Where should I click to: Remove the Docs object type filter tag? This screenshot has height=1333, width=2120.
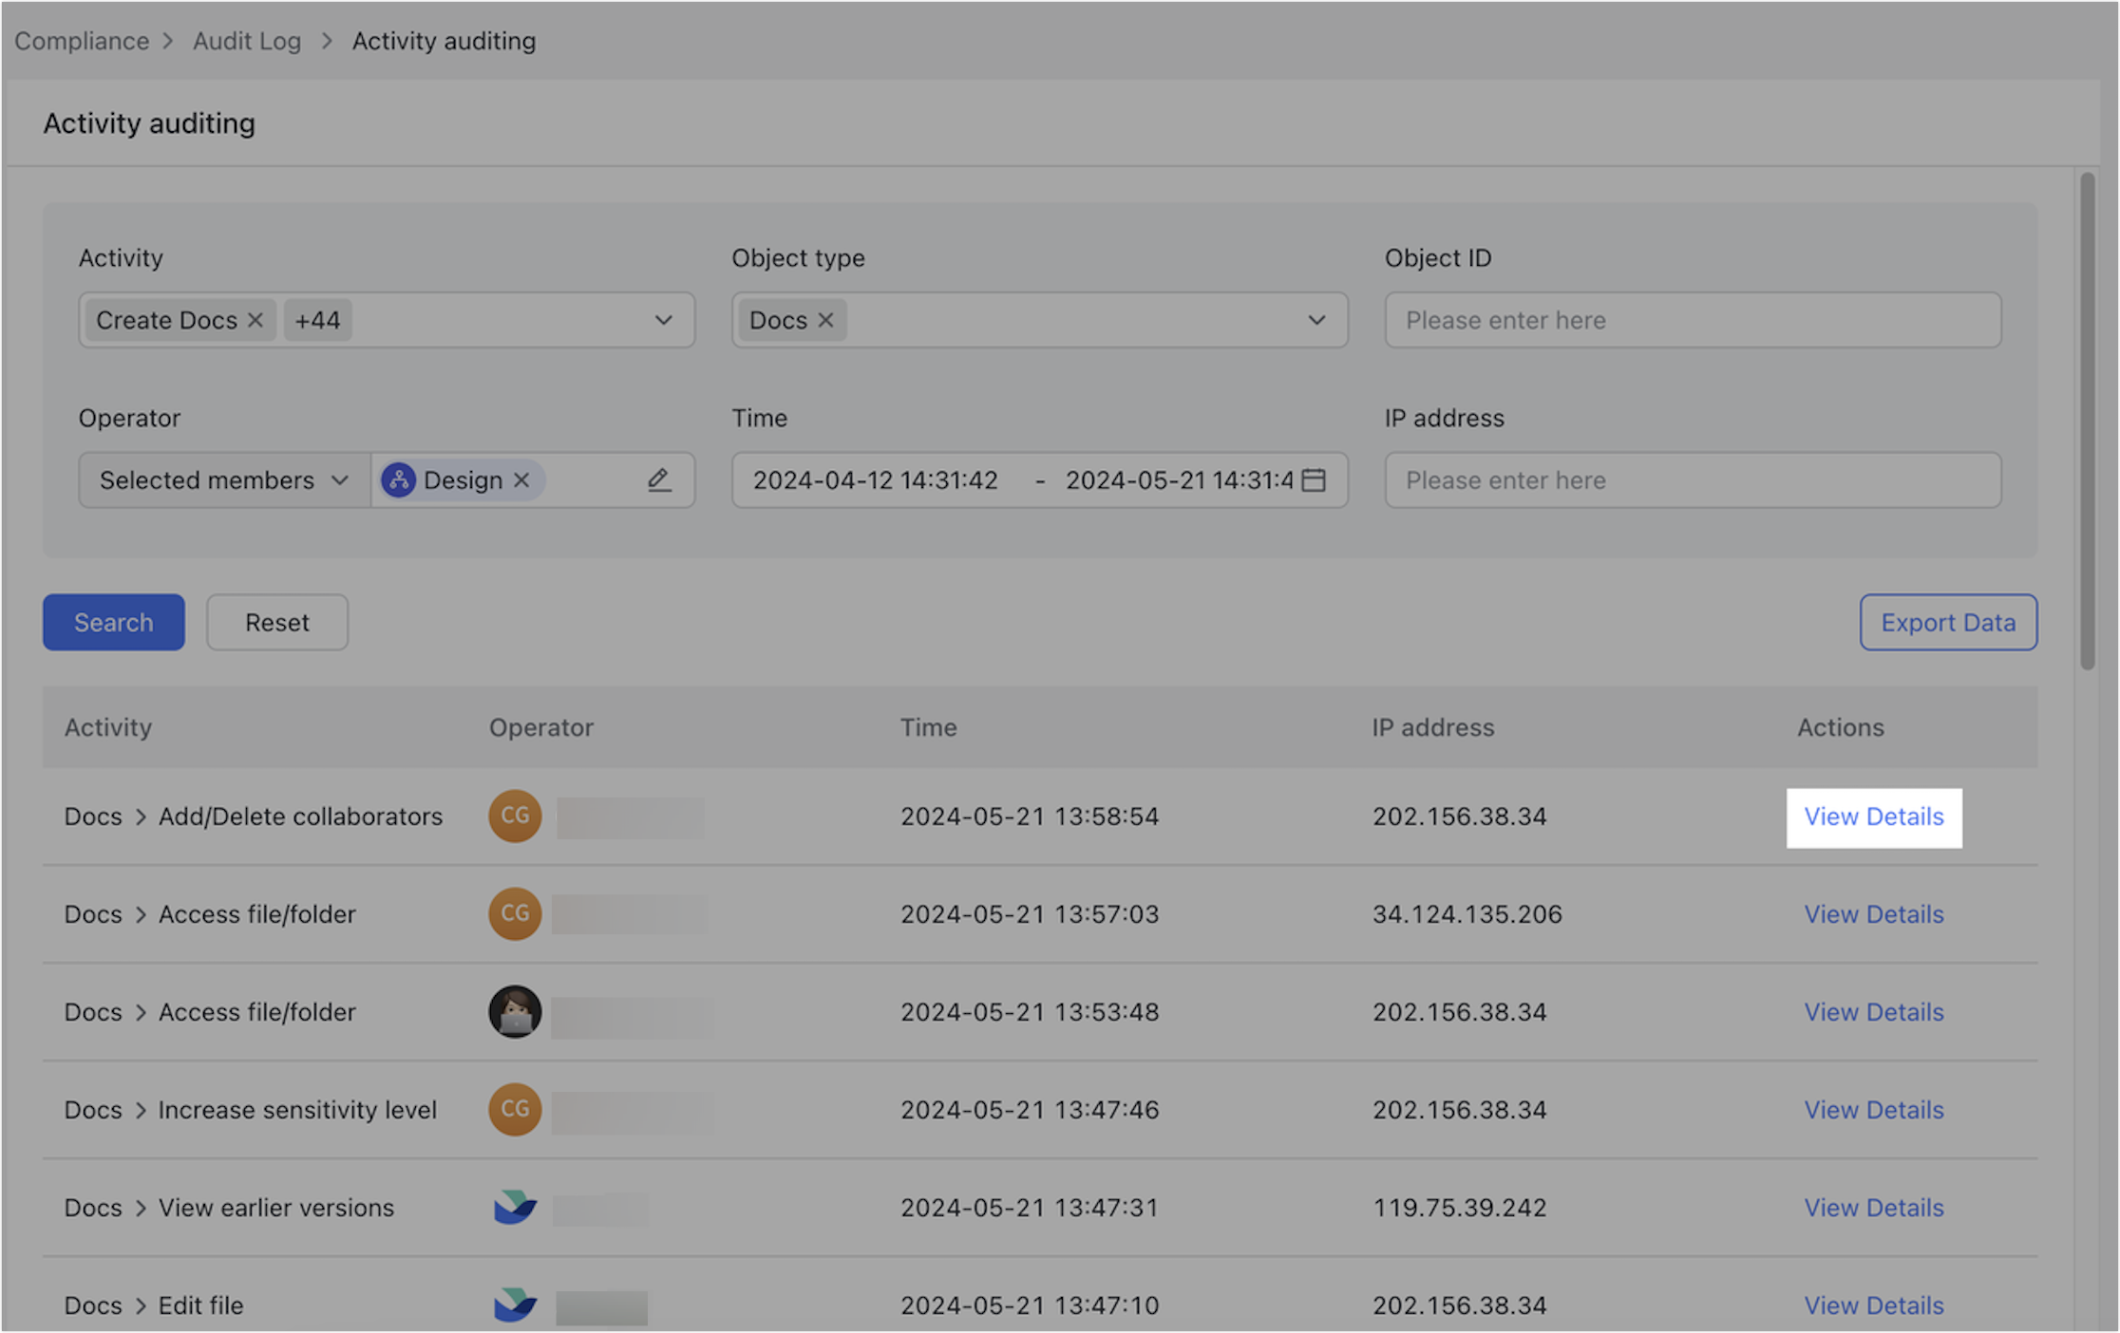click(825, 320)
